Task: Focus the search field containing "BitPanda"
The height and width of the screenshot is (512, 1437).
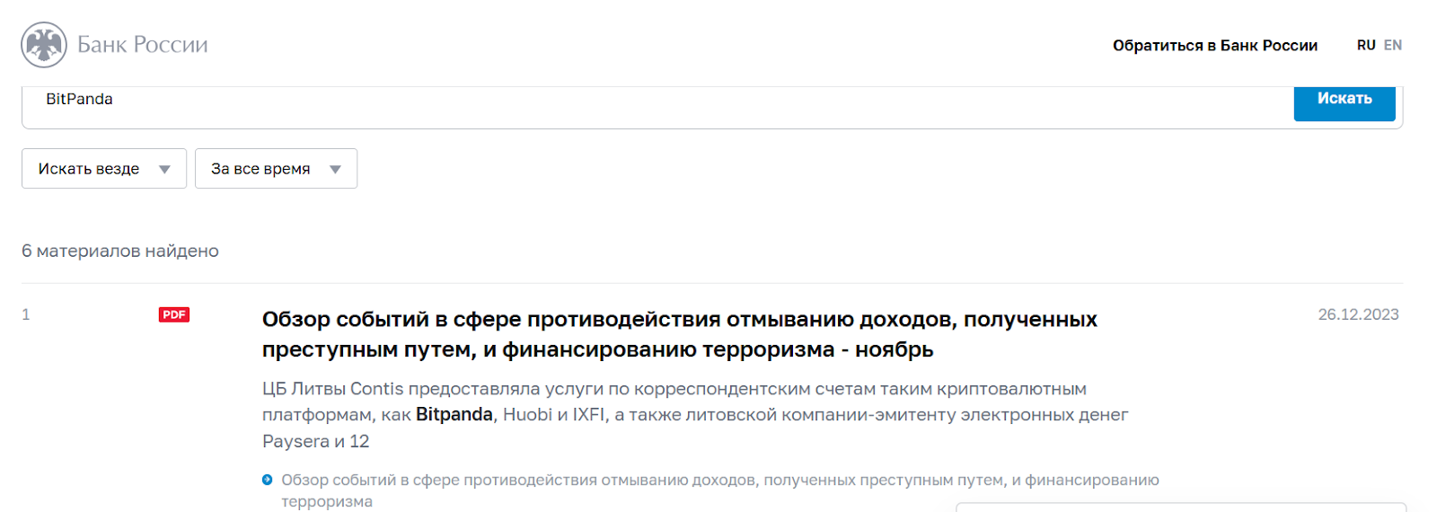Action: [629, 100]
